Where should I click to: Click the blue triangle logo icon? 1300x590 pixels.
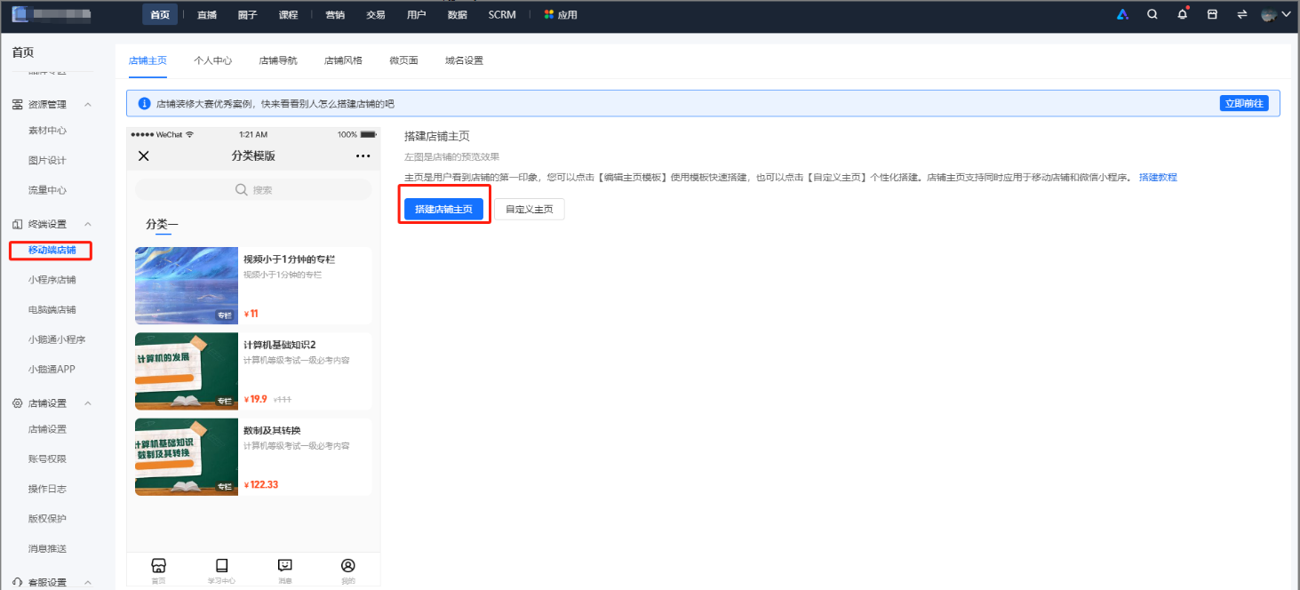[1122, 14]
